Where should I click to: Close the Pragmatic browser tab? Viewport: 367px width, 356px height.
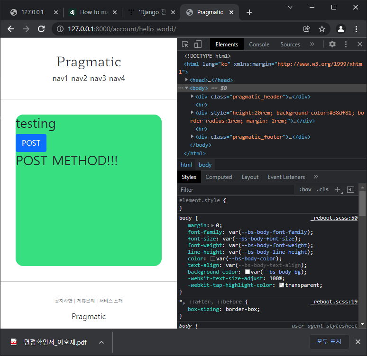pos(231,12)
